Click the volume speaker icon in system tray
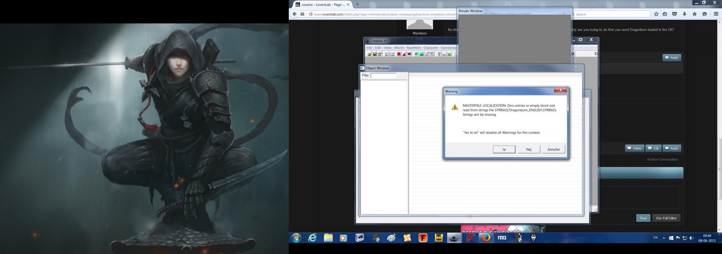Viewport: 722px width, 254px height. 691,238
